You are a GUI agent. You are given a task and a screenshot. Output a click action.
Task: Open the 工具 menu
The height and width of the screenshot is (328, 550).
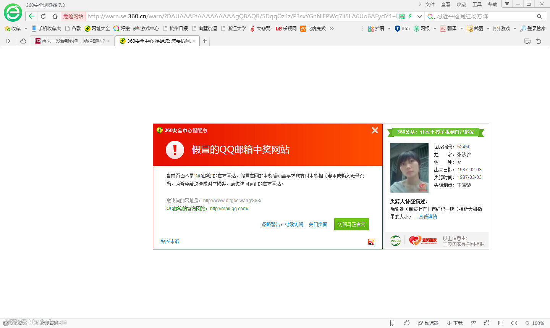(x=477, y=5)
